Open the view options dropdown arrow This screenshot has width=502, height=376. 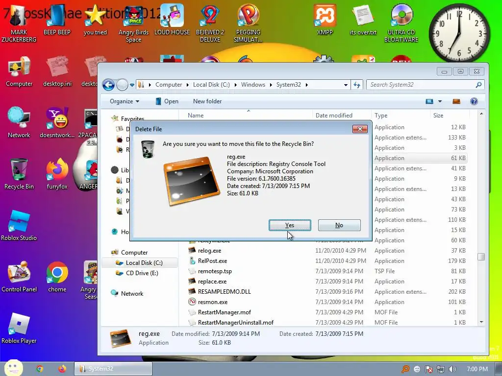440,101
